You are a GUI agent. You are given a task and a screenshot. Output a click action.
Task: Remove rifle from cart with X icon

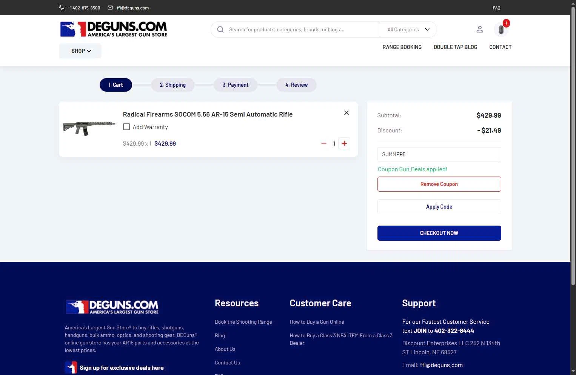(x=347, y=113)
